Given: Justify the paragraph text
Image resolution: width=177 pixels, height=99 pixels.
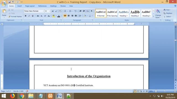Looking at the screenshot, I should pos(76,16).
